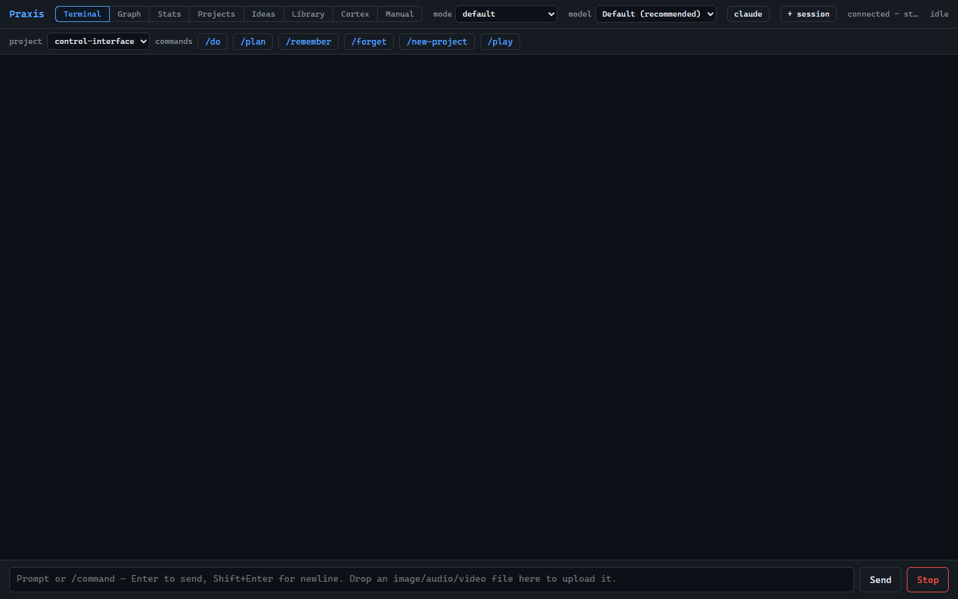Viewport: 958px width, 599px height.
Task: Open the model dropdown Default (recommended)
Action: click(656, 14)
